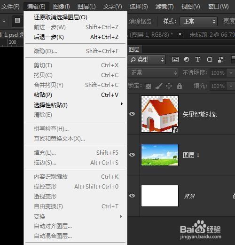The height and width of the screenshot is (245, 235).
Task: Choose 渐隐(D)... menu entry
Action: click(76, 51)
